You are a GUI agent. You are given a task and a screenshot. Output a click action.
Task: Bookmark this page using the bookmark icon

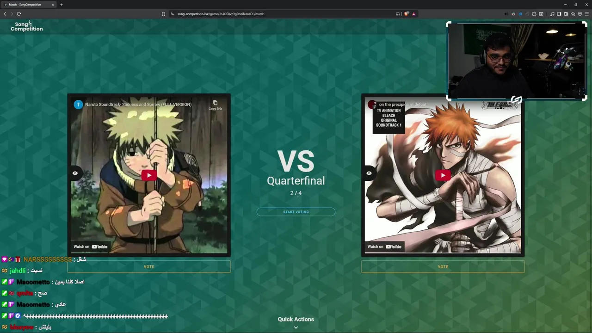[x=163, y=14]
